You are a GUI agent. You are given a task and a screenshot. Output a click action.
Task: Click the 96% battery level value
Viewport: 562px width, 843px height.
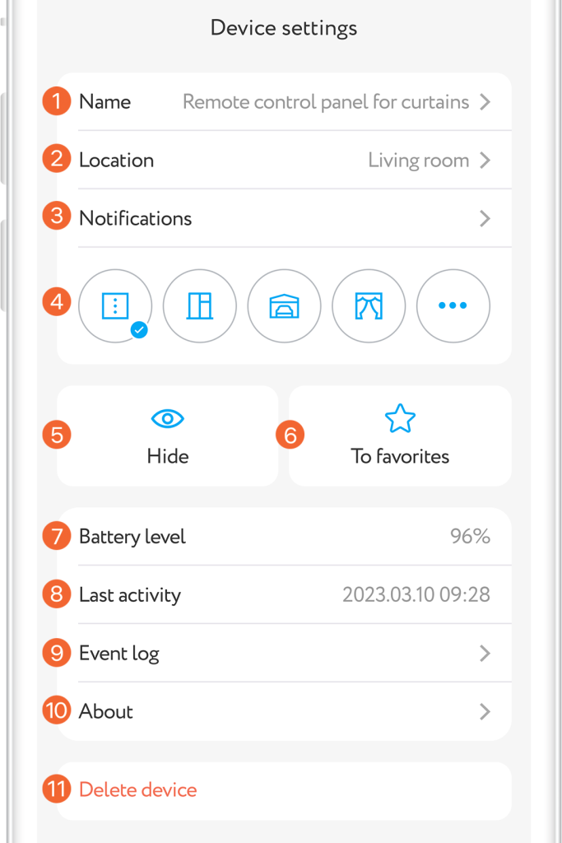470,537
